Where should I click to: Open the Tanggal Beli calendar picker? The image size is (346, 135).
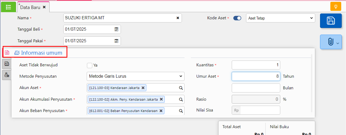pos(116,29)
